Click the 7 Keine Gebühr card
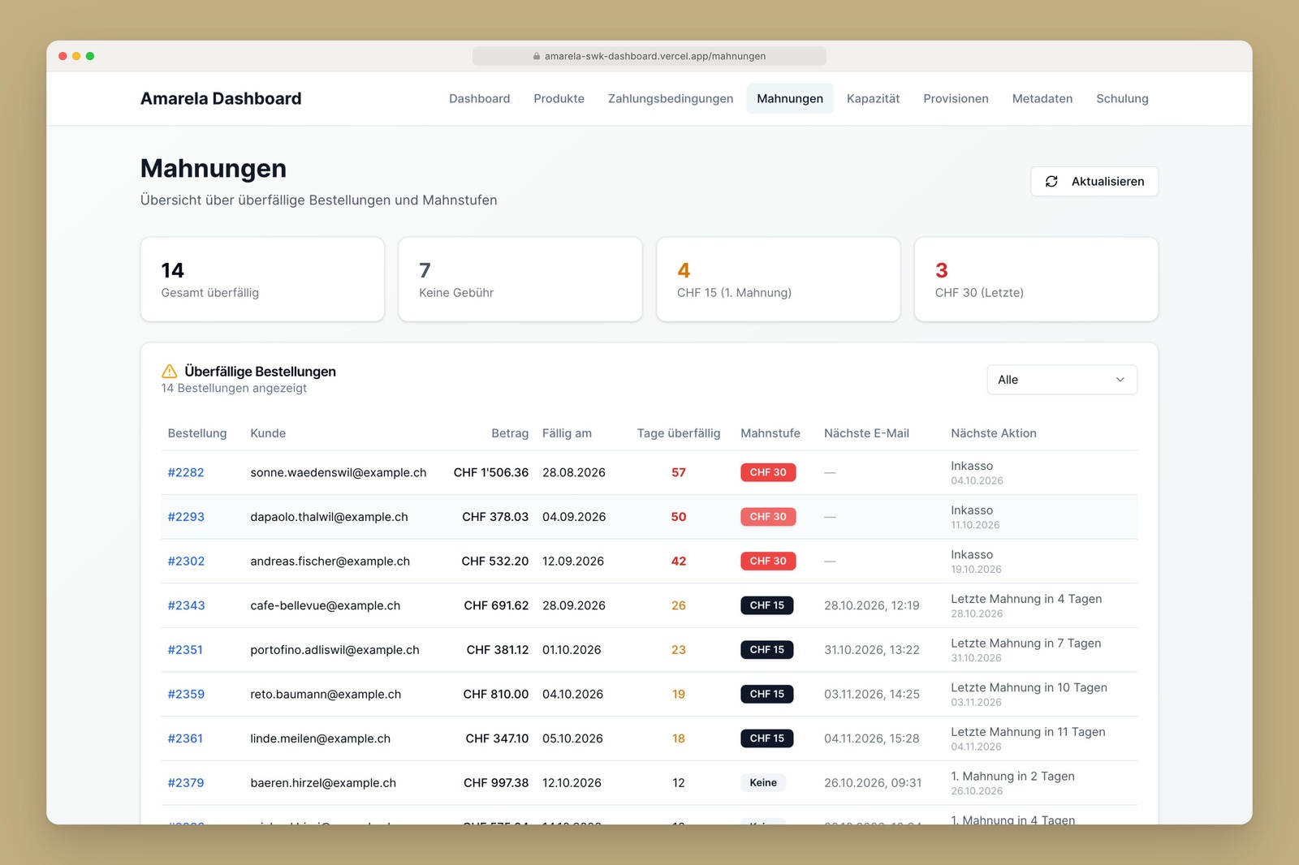The height and width of the screenshot is (865, 1299). pos(520,280)
